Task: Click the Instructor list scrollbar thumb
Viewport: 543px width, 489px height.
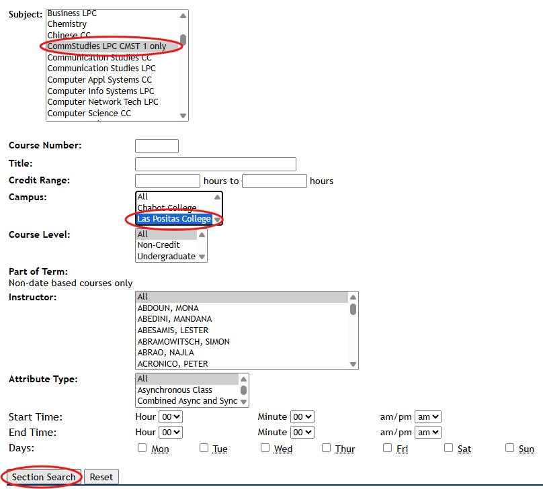Action: [x=353, y=309]
